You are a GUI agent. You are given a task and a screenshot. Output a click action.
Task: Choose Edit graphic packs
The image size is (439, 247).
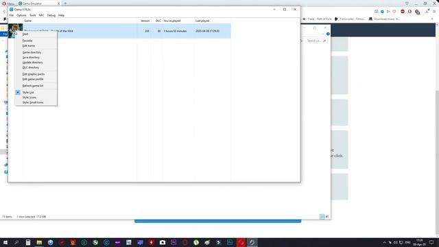36,74
